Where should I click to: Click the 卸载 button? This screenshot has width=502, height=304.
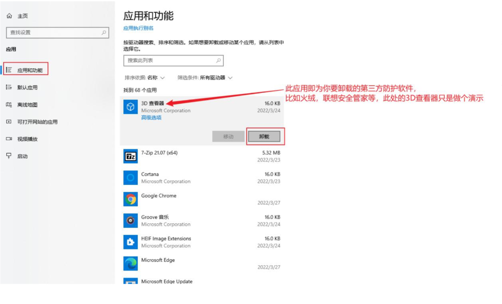pyautogui.click(x=264, y=136)
